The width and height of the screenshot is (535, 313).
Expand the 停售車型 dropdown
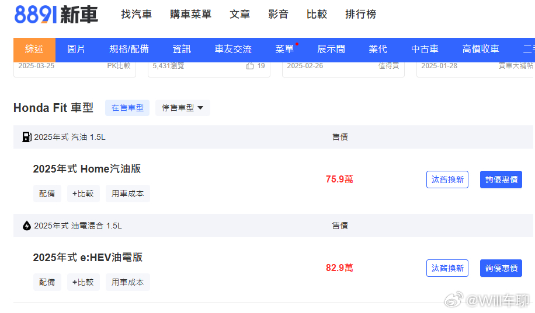(183, 108)
